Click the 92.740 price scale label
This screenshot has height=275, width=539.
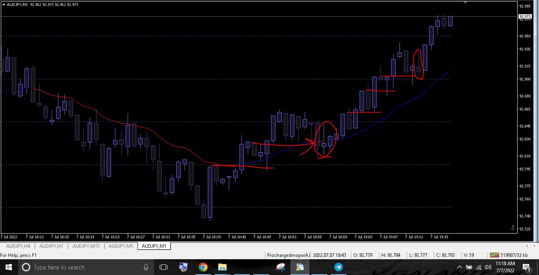525,216
